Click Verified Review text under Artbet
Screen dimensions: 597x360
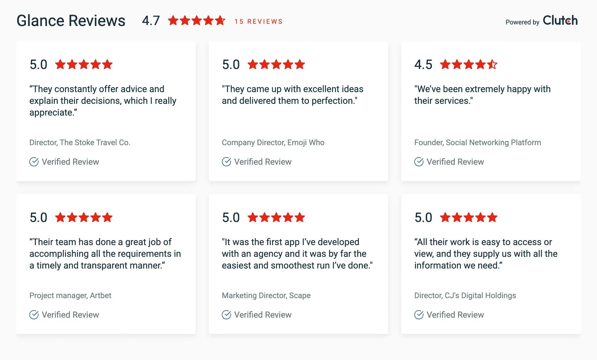click(x=70, y=315)
